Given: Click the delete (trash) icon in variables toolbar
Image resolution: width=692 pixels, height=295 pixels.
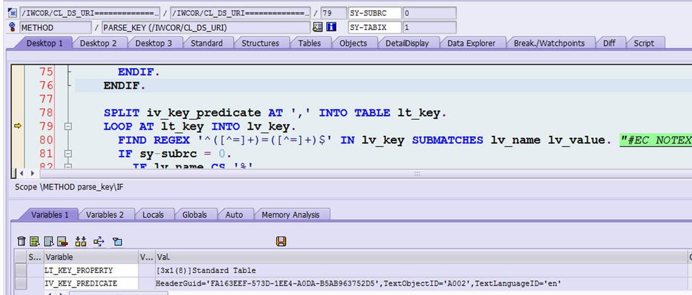Looking at the screenshot, I should coord(21,242).
